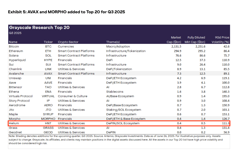Click the 'DeFi/ETH & Base Ecosytem' theme cell
This screenshot has height=159, width=237.
coord(126,119)
